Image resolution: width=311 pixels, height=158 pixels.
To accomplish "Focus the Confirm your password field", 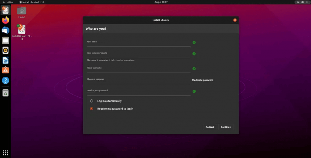I will 138,92.
